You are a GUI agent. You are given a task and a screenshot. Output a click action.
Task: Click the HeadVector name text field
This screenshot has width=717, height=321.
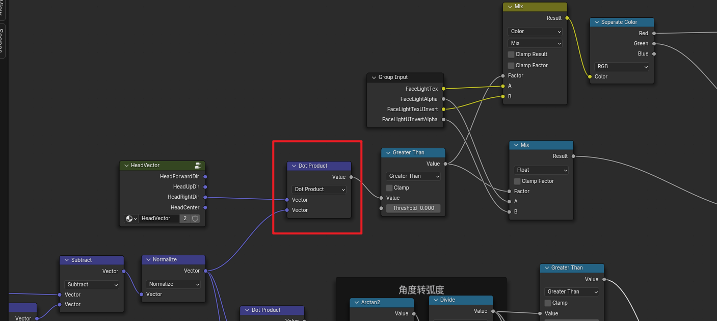coord(159,219)
